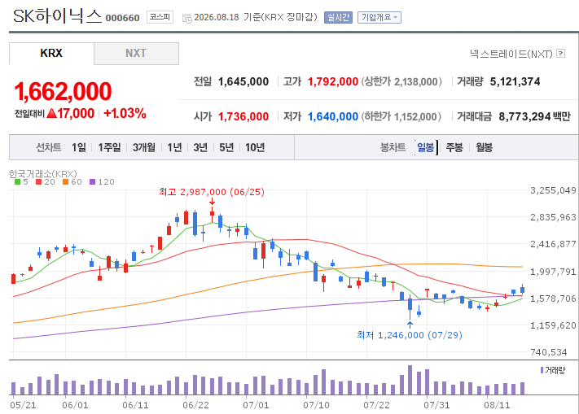579x414 pixels.
Task: Click the orange 60-day moving average swatch
Action: (x=66, y=181)
